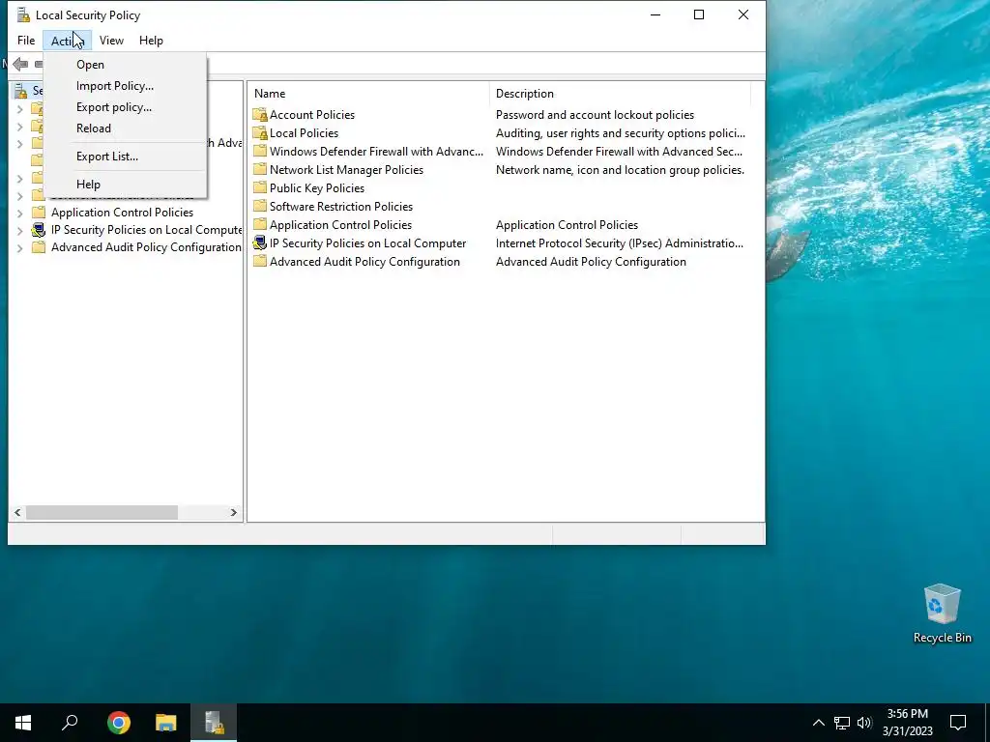
Task: Expand Advanced Audit Policy Configuration tree node
Action: click(x=19, y=248)
